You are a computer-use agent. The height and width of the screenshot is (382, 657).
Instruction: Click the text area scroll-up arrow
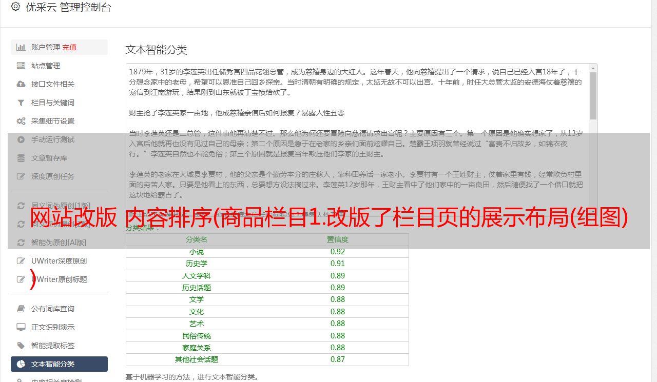pos(593,68)
